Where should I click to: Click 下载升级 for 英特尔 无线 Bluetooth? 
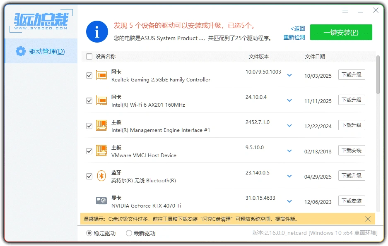pos(352,175)
